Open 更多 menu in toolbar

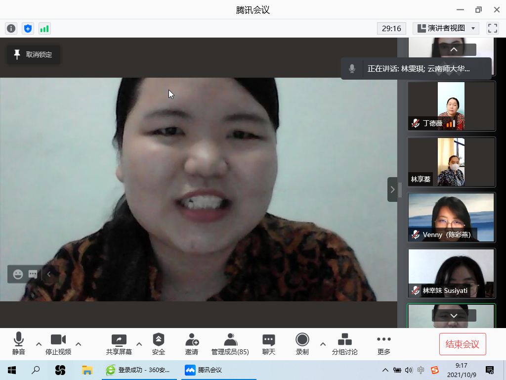(383, 344)
